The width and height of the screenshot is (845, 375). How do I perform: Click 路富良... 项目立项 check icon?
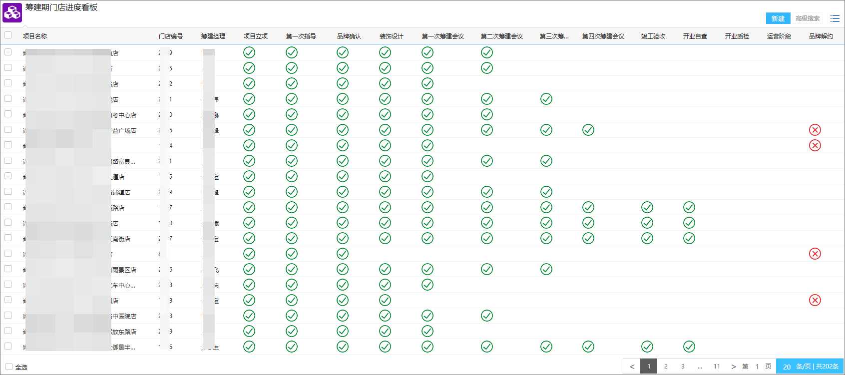[x=249, y=161]
